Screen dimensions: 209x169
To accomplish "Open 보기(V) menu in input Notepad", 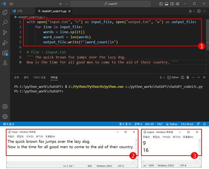I will [39, 136].
